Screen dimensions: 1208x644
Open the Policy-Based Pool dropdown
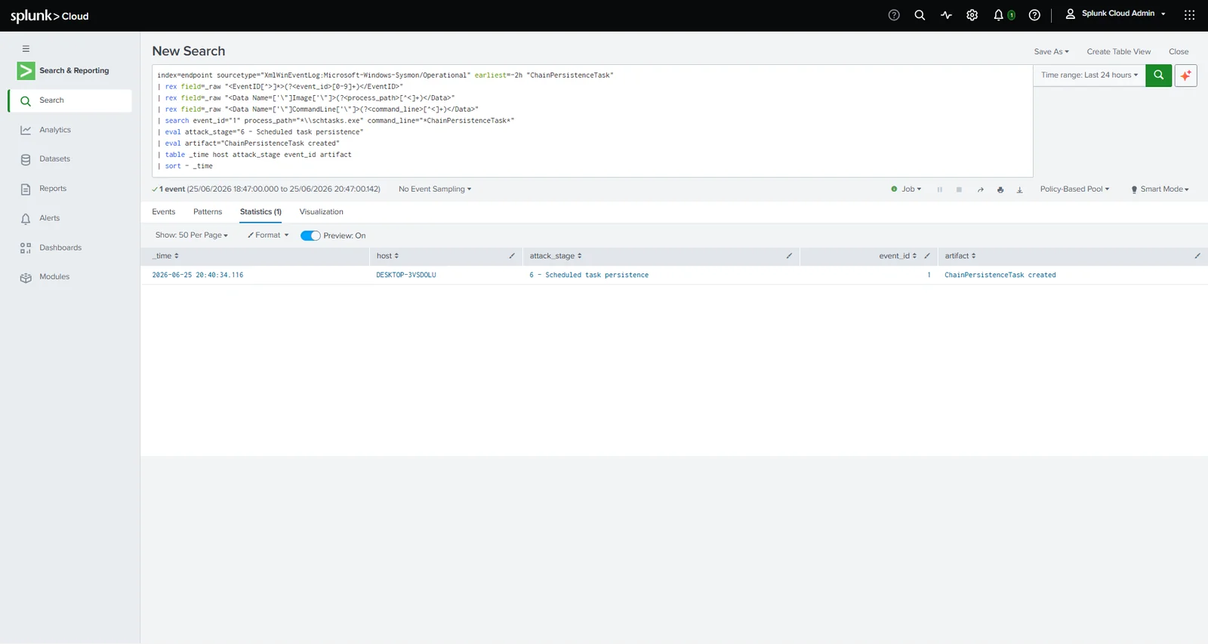click(1074, 190)
